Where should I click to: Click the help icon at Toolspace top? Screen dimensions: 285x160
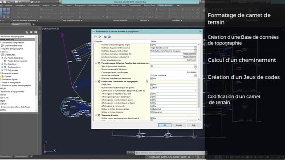[36, 32]
